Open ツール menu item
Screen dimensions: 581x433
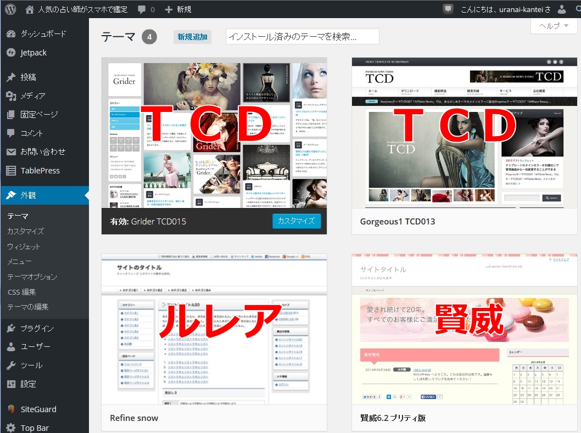coord(44,365)
